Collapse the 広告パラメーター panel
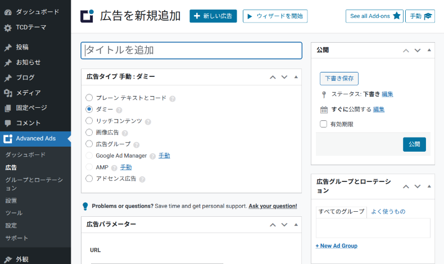Image resolution: width=444 pixels, height=264 pixels. 296,225
